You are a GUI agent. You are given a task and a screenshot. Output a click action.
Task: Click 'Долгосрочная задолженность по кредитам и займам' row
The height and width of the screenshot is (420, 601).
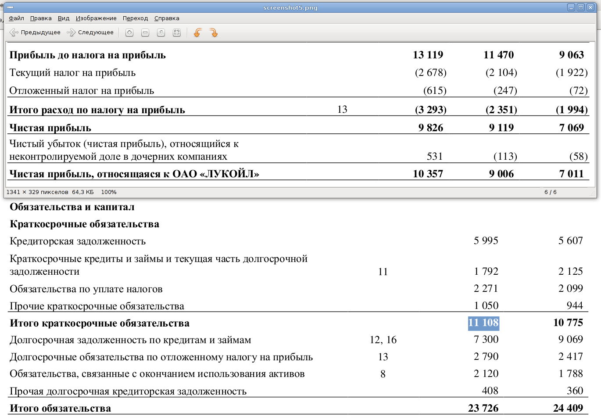point(130,340)
